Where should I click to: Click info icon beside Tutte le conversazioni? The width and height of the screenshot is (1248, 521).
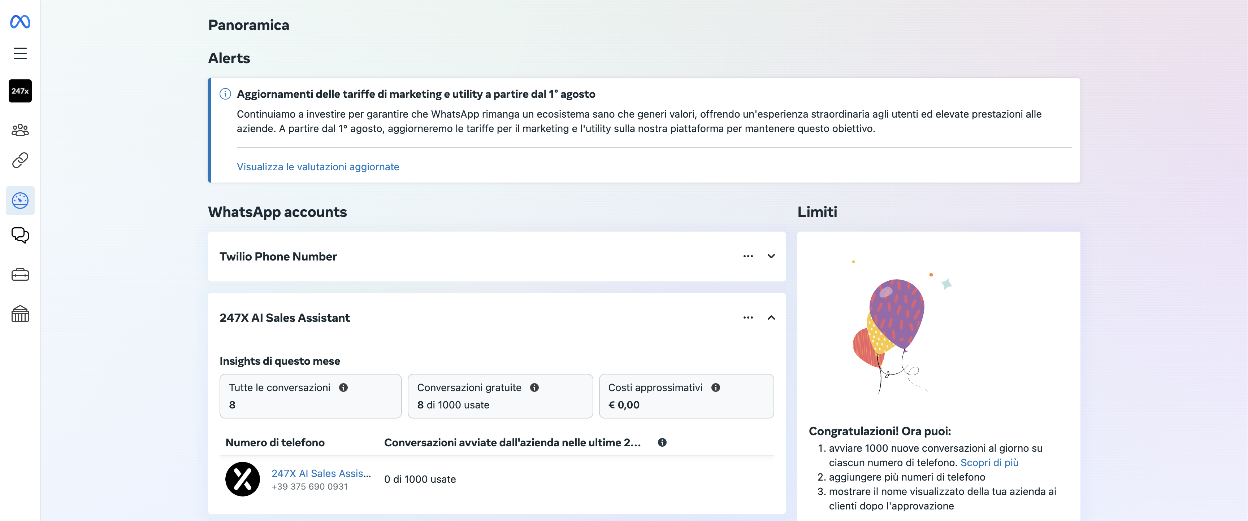pos(343,388)
